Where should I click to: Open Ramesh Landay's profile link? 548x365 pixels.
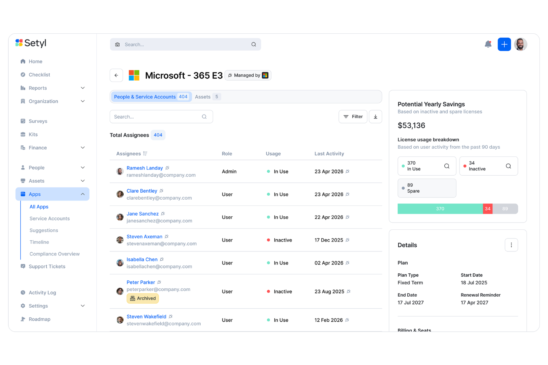point(145,168)
